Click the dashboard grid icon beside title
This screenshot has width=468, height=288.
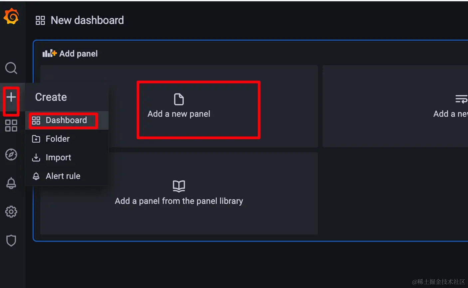40,20
